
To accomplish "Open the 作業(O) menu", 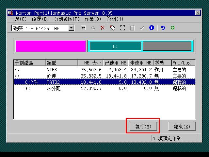I will (x=93, y=19).
